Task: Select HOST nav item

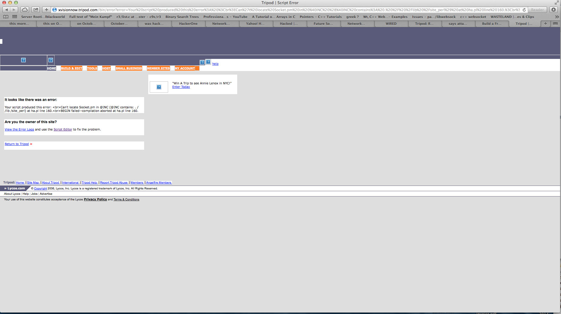Action: tap(106, 68)
